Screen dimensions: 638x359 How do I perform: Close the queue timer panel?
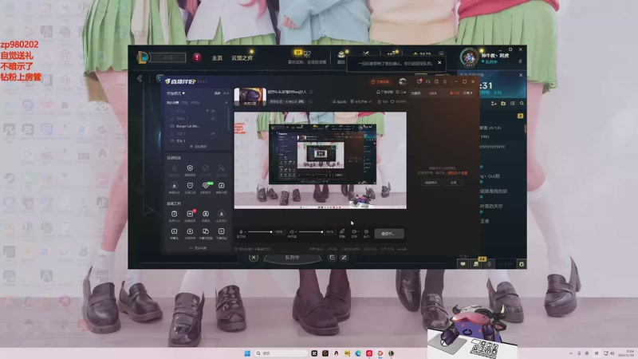pyautogui.click(x=521, y=75)
